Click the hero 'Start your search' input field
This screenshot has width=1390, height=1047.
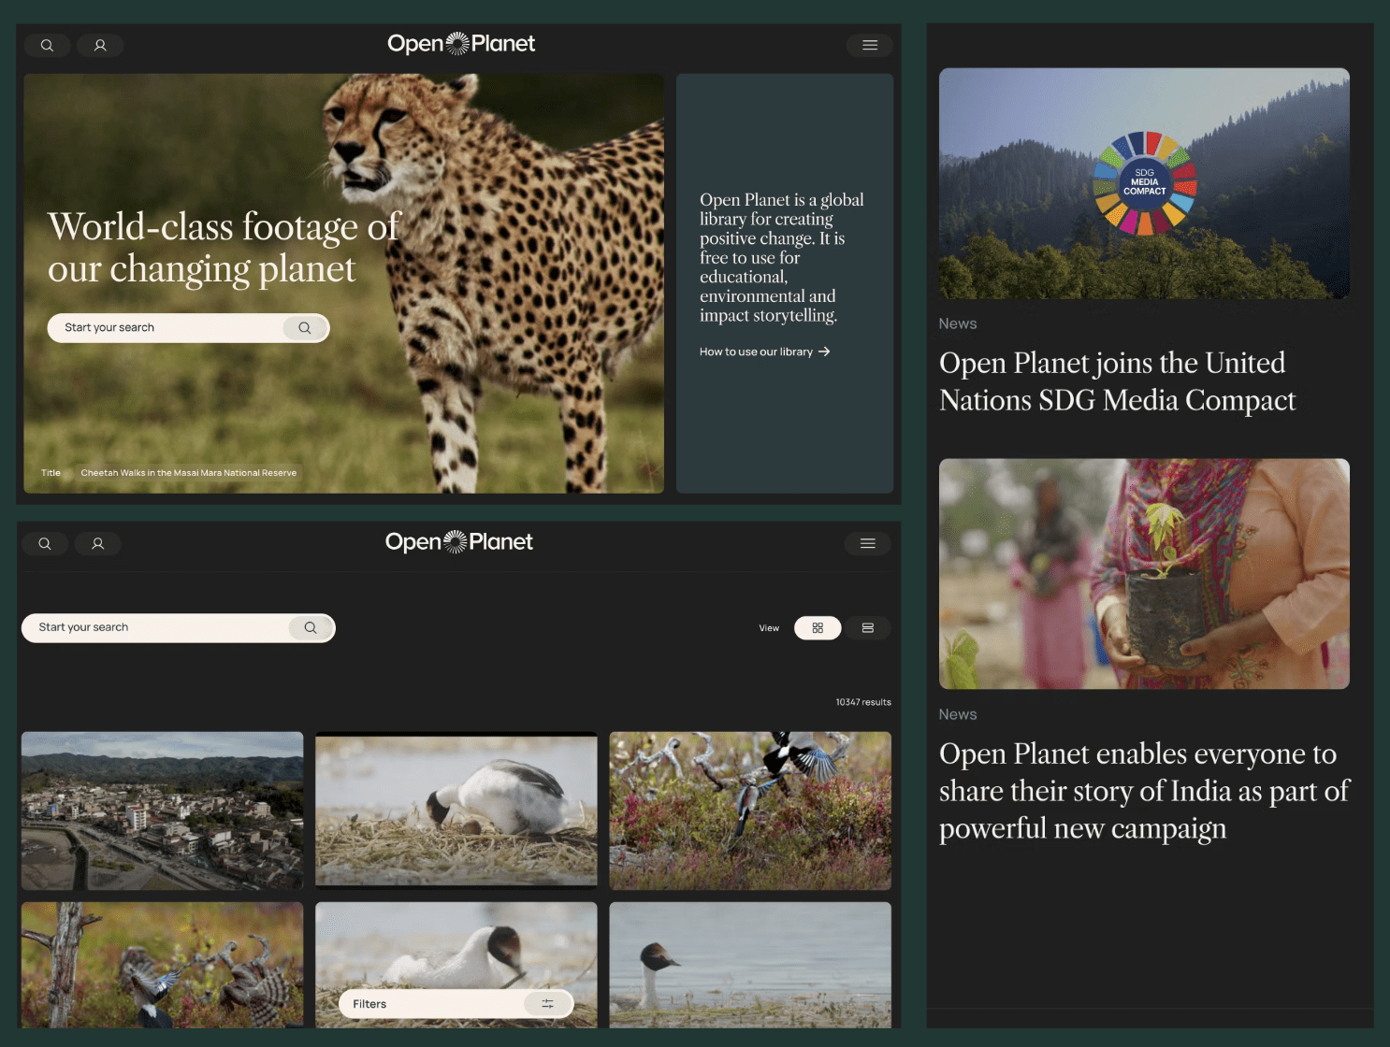pyautogui.click(x=188, y=328)
